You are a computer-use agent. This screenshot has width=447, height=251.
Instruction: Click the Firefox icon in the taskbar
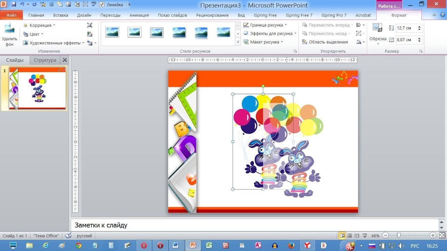click(291, 245)
